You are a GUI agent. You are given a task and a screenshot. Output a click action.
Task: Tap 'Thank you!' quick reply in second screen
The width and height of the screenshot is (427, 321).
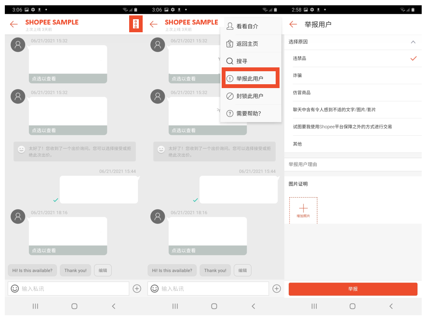(x=215, y=270)
